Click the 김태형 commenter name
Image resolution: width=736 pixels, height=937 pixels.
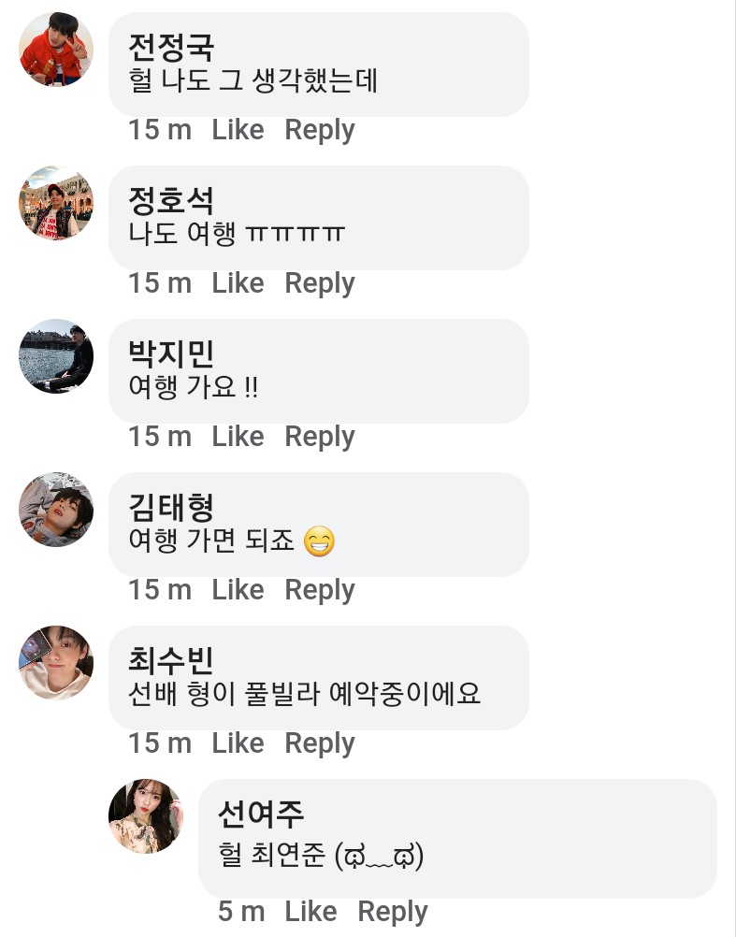click(171, 507)
